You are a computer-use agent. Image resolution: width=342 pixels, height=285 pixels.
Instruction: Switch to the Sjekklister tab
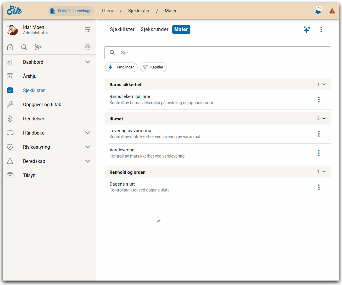coord(122,30)
